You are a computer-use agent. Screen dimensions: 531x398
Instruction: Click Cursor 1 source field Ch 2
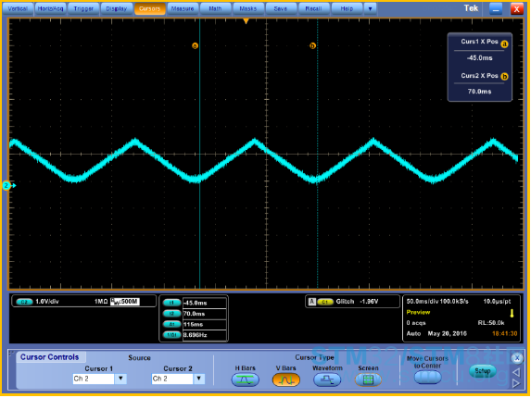94,379
